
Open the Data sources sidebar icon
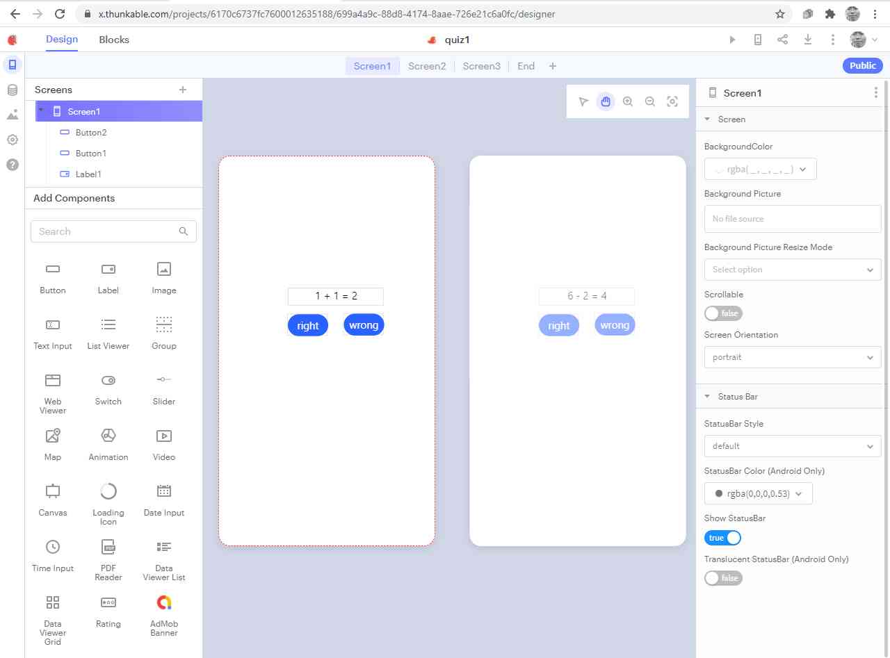[x=13, y=90]
